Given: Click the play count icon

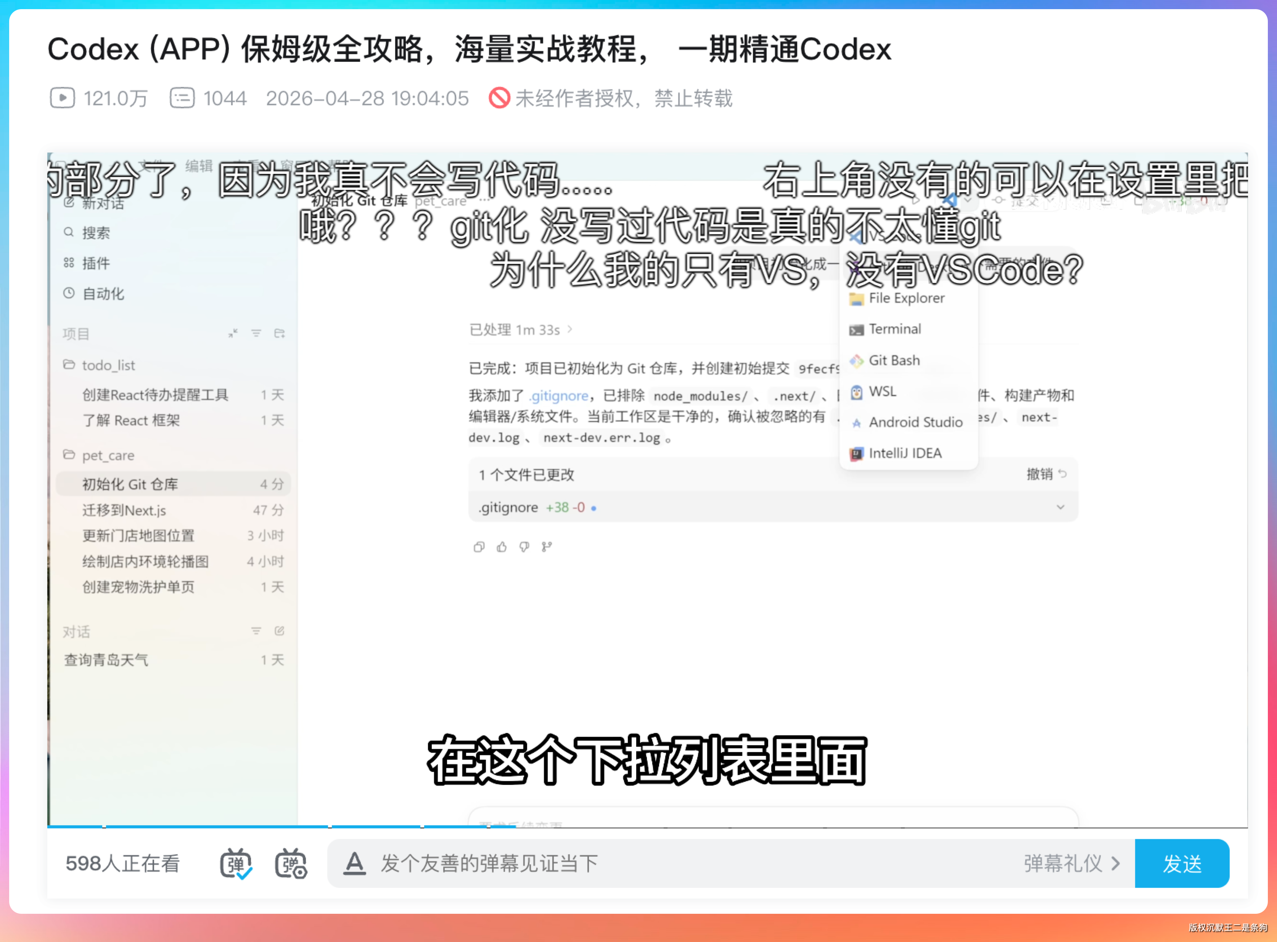Looking at the screenshot, I should [62, 98].
